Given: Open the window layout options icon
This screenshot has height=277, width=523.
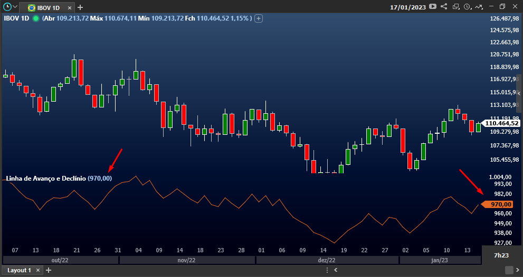Looking at the screenshot, I should pyautogui.click(x=455, y=6).
